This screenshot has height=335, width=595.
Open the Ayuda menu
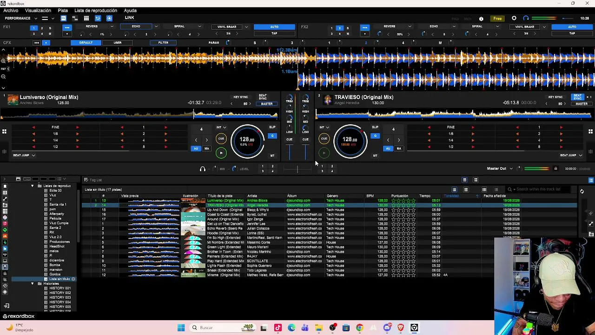pos(130,10)
